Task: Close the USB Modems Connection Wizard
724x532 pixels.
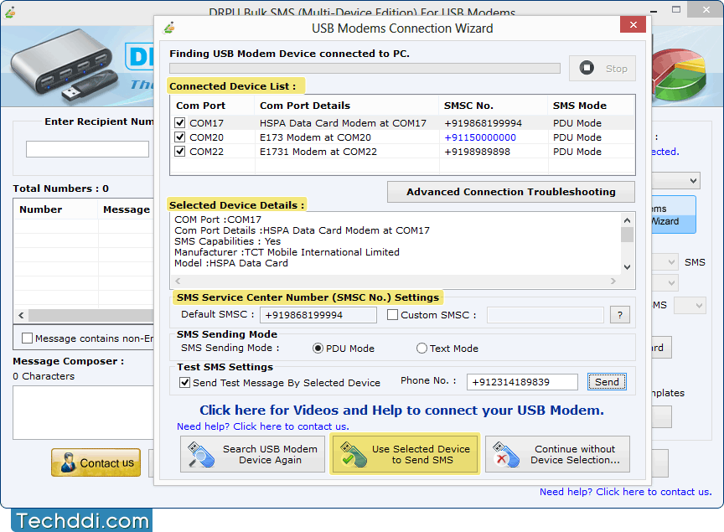Action: click(633, 24)
